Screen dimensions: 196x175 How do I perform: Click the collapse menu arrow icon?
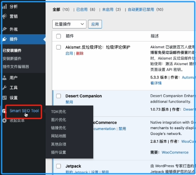(5, 121)
